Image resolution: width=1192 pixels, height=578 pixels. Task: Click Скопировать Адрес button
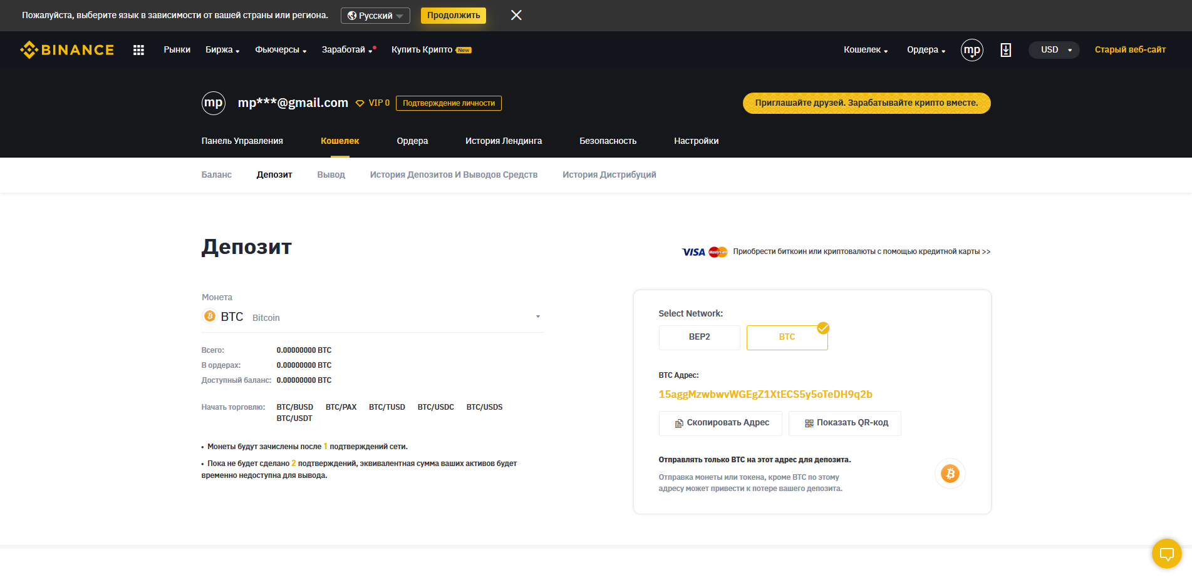(x=720, y=423)
